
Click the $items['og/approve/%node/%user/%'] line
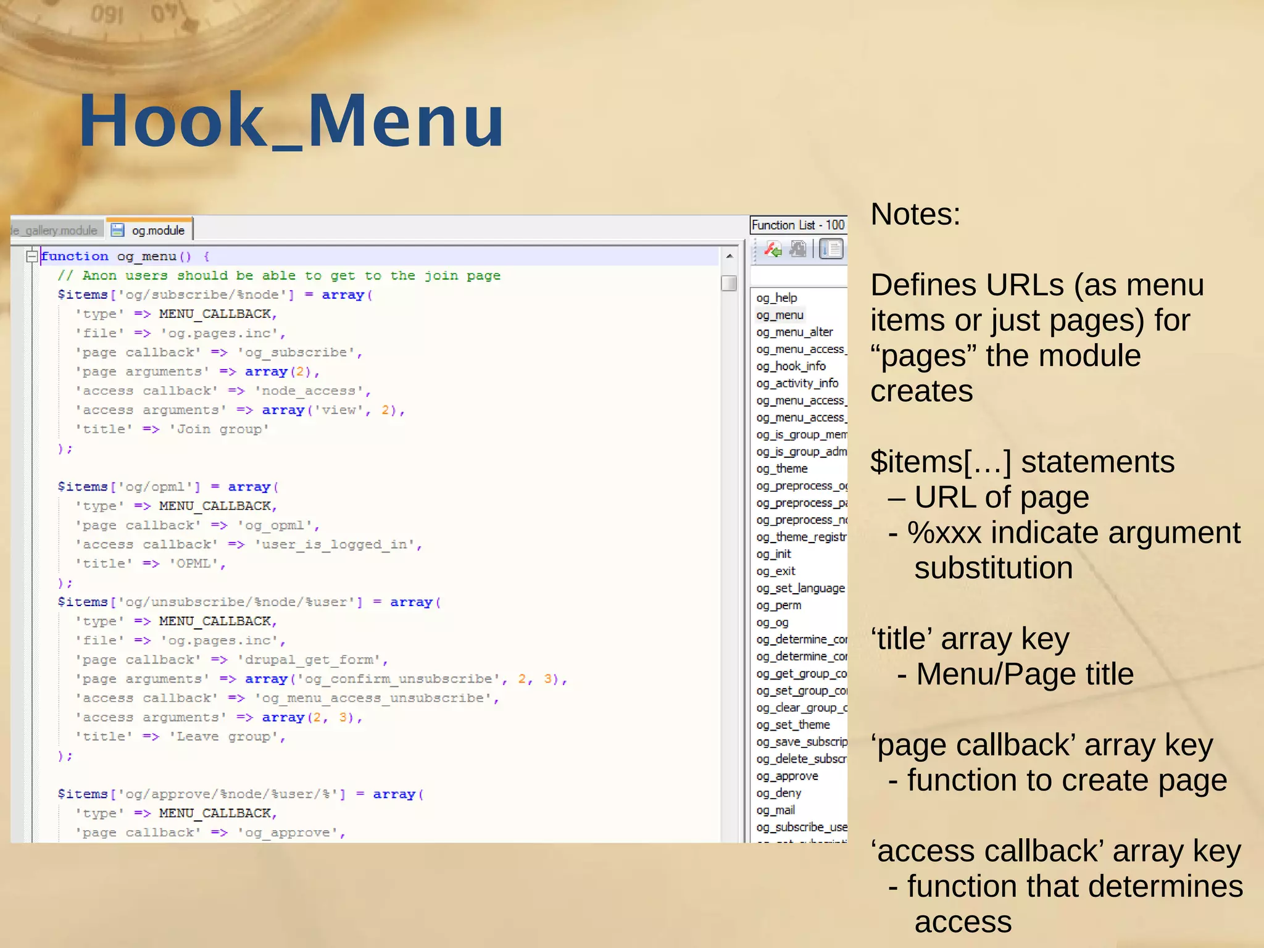pyautogui.click(x=240, y=794)
